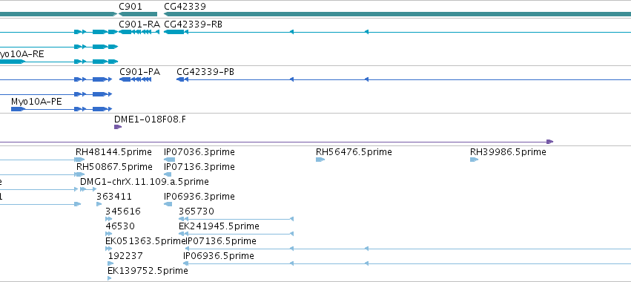Click the RH39986.5prime EST arrow
The height and width of the screenshot is (282, 631).
pos(474,160)
